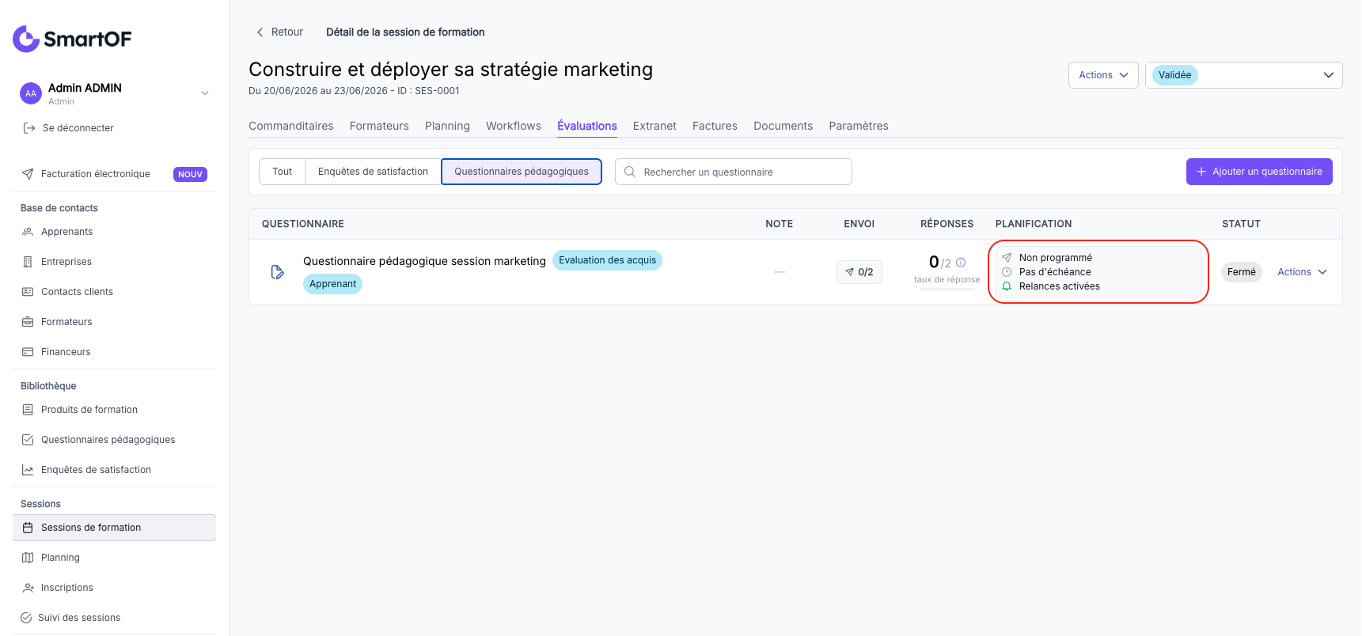The width and height of the screenshot is (1362, 636).
Task: Click the SmartOF logo icon
Action: (x=26, y=39)
